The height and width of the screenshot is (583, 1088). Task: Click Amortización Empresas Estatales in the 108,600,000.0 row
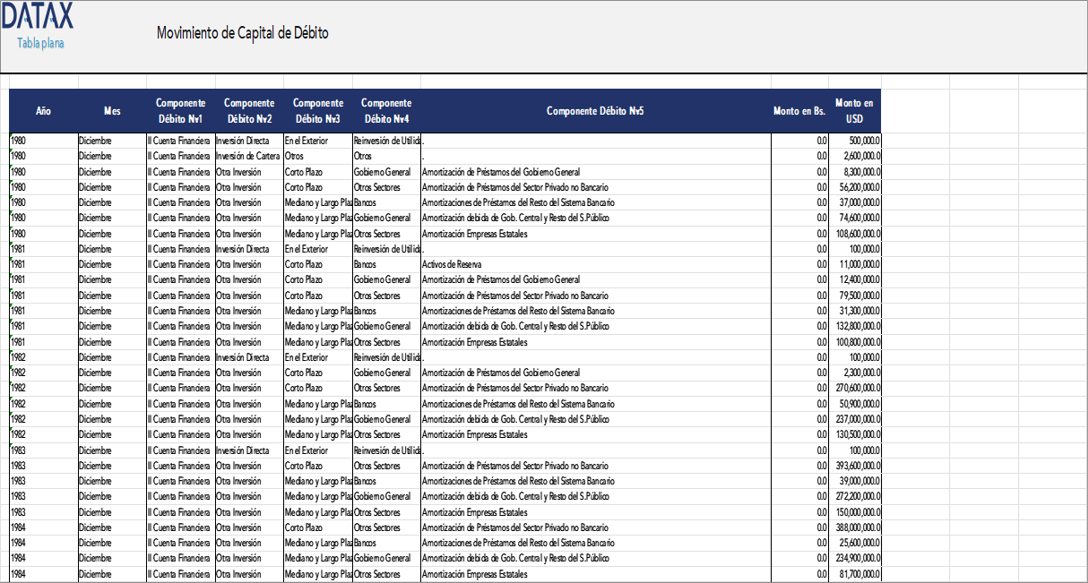(596, 234)
